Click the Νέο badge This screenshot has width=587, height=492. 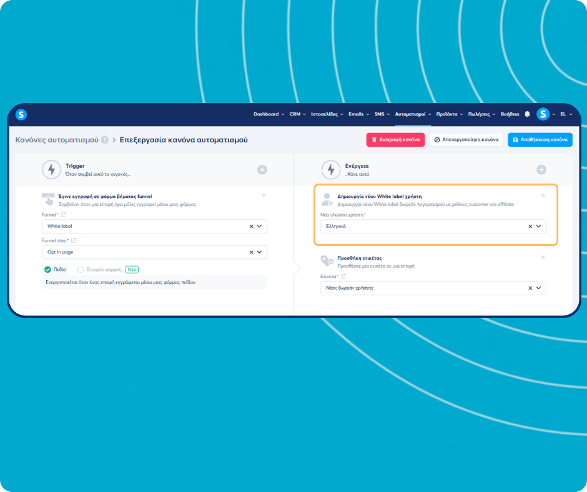tap(132, 269)
